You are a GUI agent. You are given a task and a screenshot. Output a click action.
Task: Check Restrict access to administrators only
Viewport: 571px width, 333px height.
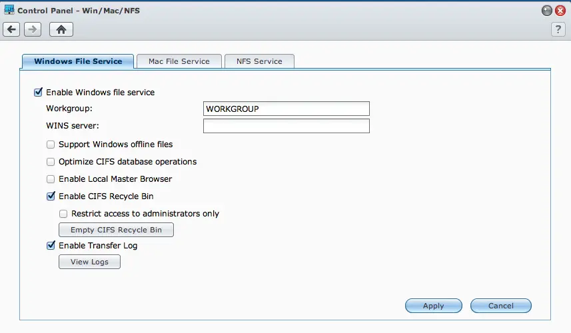coord(63,214)
